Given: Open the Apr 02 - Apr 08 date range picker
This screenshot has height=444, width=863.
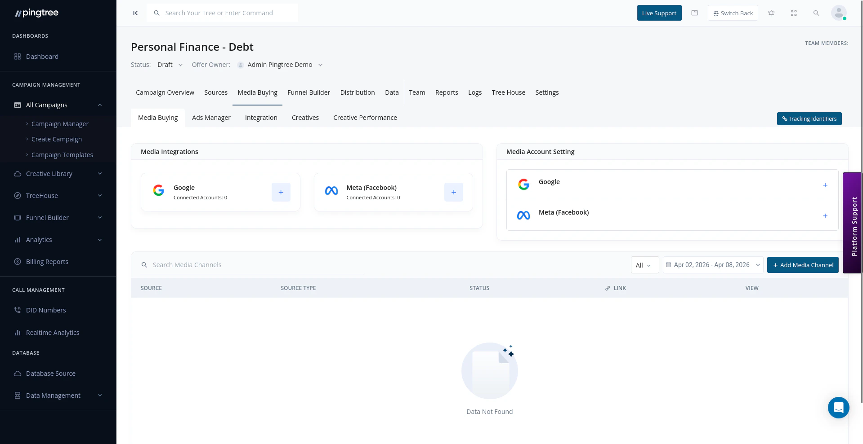Looking at the screenshot, I should coord(711,265).
